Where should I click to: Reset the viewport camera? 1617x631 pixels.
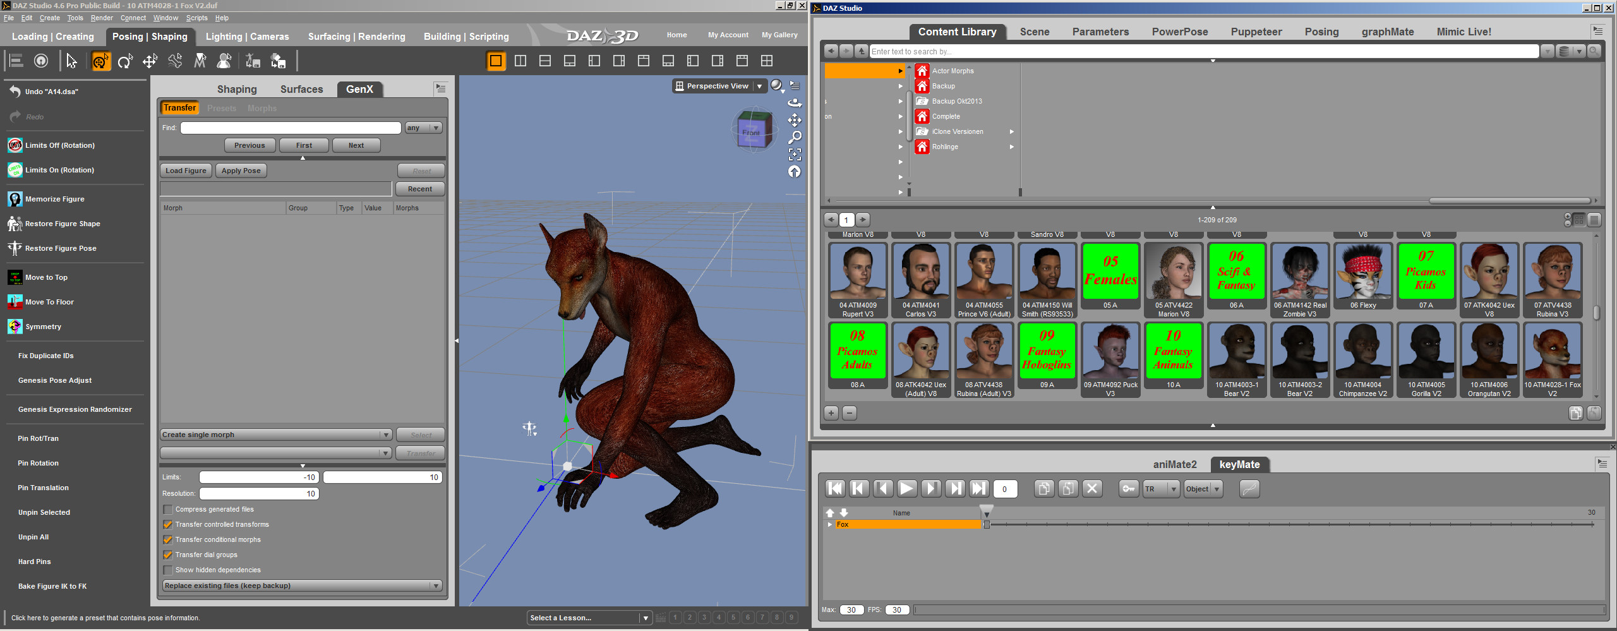(795, 171)
